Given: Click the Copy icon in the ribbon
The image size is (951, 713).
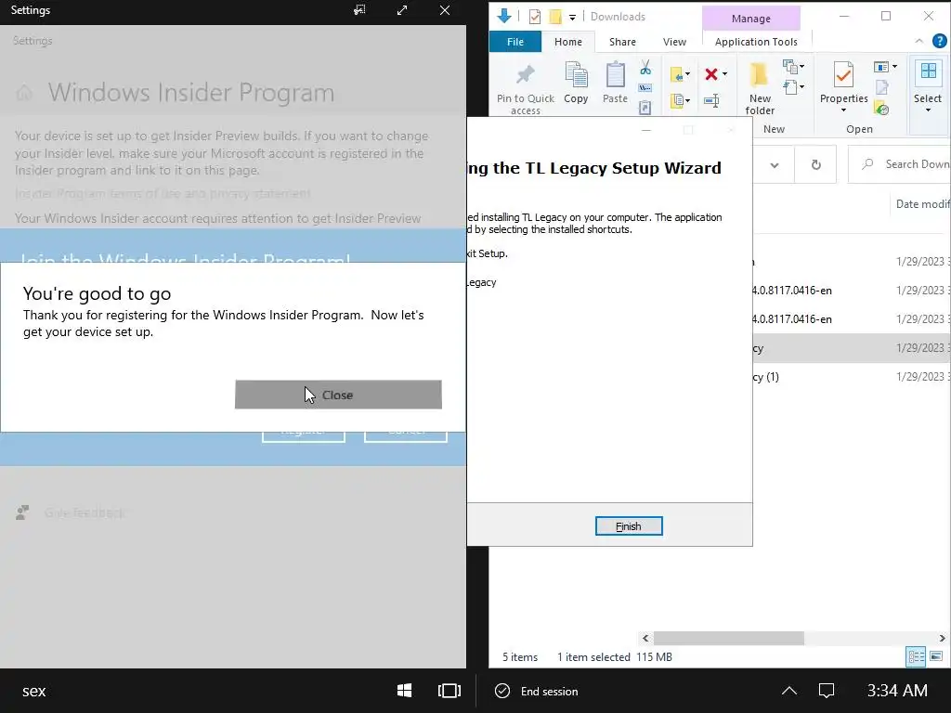Looking at the screenshot, I should (x=576, y=75).
